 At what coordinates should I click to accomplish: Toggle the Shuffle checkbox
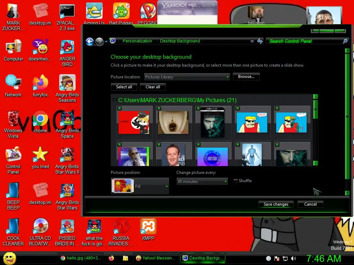235,181
